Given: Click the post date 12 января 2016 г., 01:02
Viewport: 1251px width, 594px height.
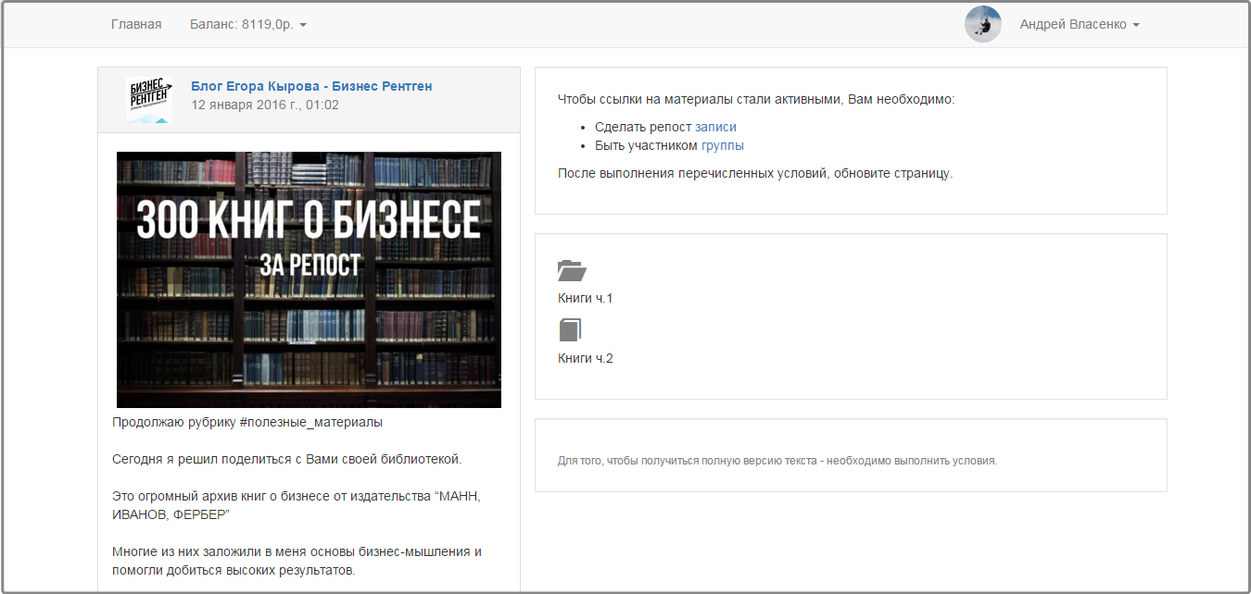Looking at the screenshot, I should (265, 105).
